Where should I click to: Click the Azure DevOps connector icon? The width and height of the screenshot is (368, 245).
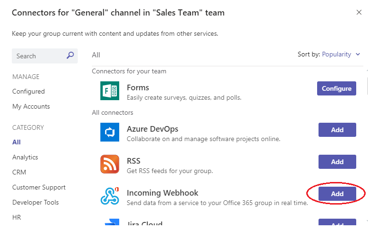point(110,132)
